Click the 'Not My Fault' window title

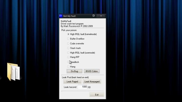click(x=69, y=16)
